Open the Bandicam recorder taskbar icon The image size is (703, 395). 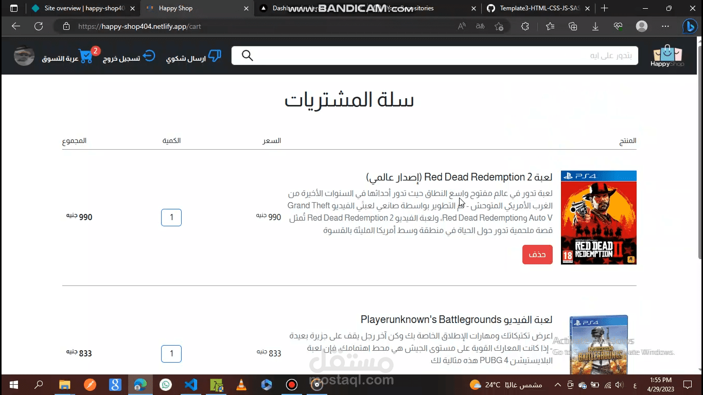(x=292, y=384)
